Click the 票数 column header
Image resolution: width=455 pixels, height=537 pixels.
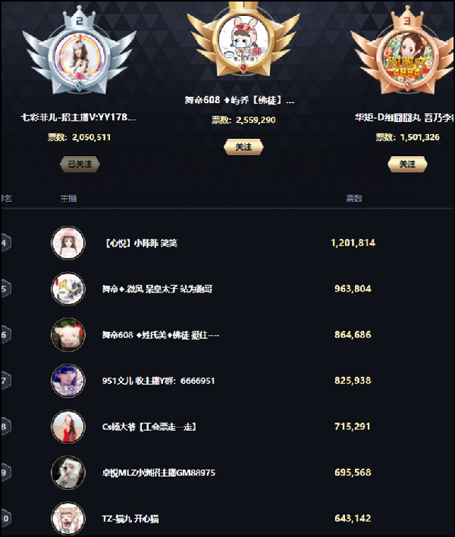point(354,198)
